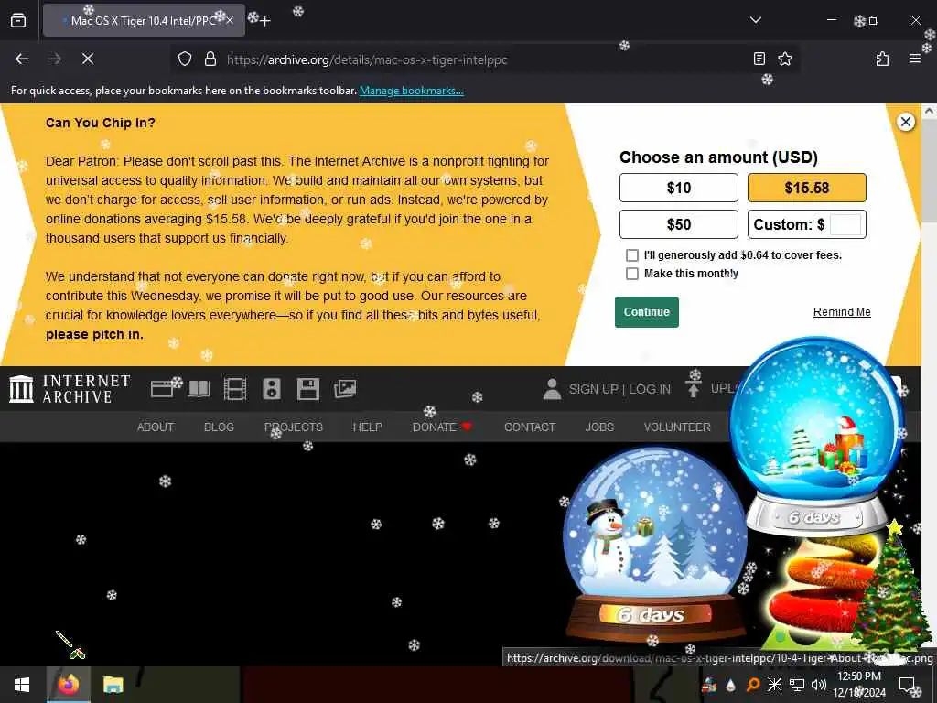Check the cover fees checkbox
This screenshot has width=937, height=703.
click(631, 255)
